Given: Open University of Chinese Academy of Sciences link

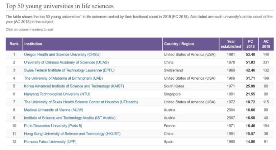Looking at the screenshot, I should coord(66,62).
